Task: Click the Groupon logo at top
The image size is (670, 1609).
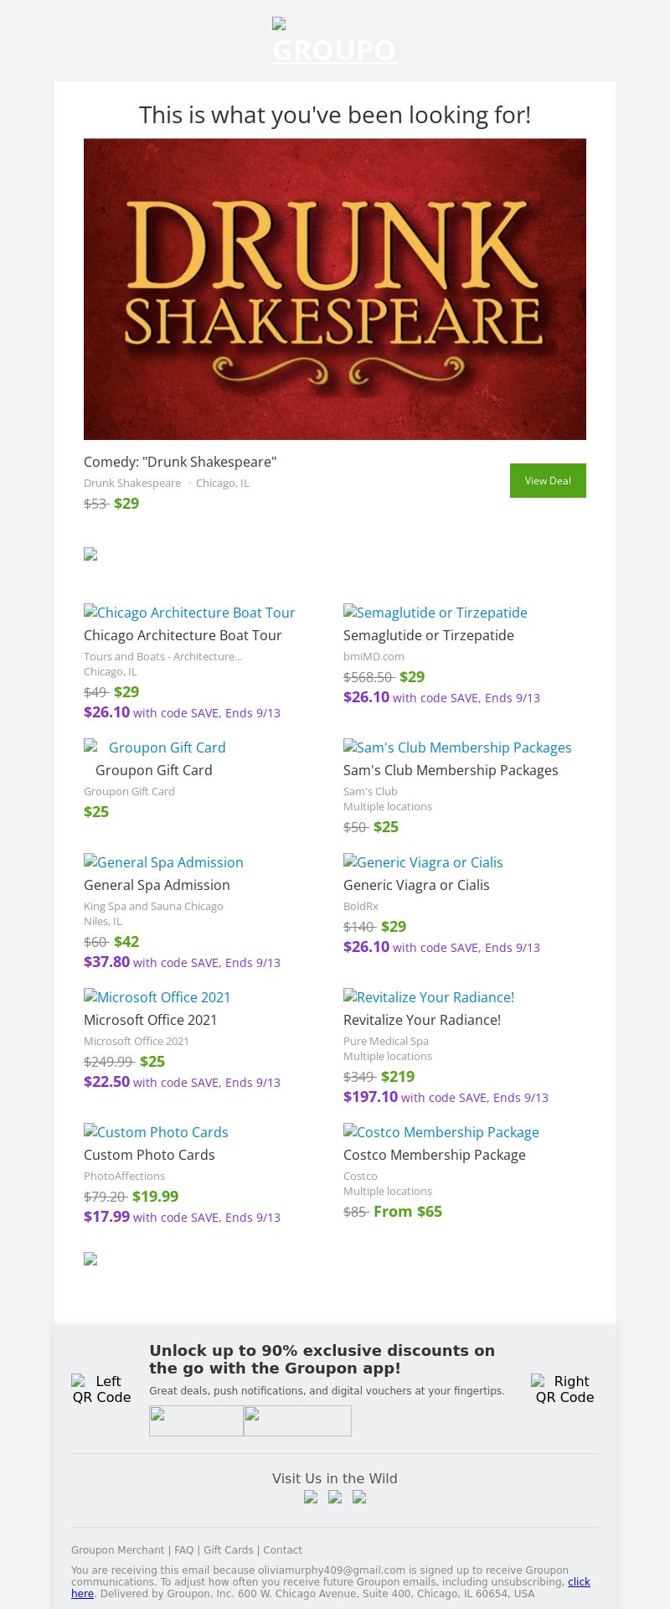Action: tap(335, 42)
